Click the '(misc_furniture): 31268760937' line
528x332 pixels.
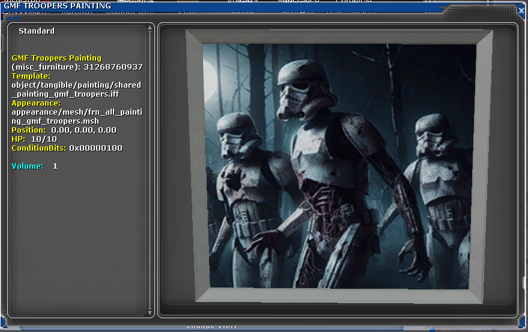77,67
